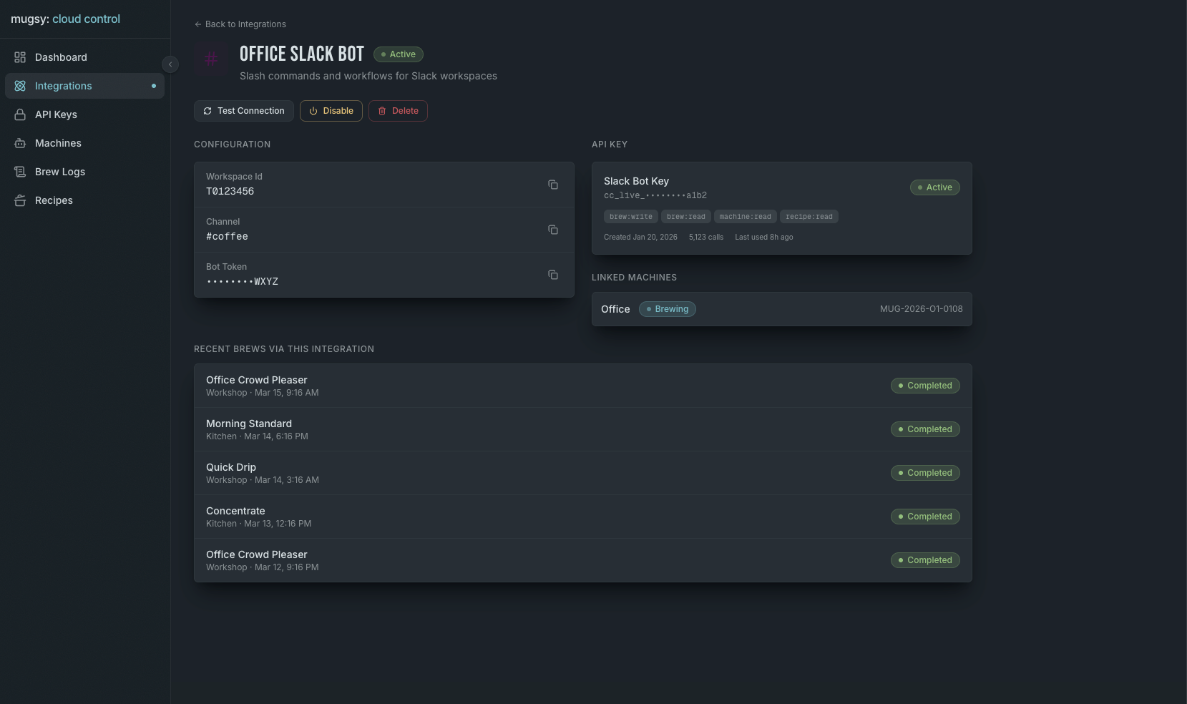Open the linked Office machine row
The height and width of the screenshot is (704, 1187).
point(781,309)
